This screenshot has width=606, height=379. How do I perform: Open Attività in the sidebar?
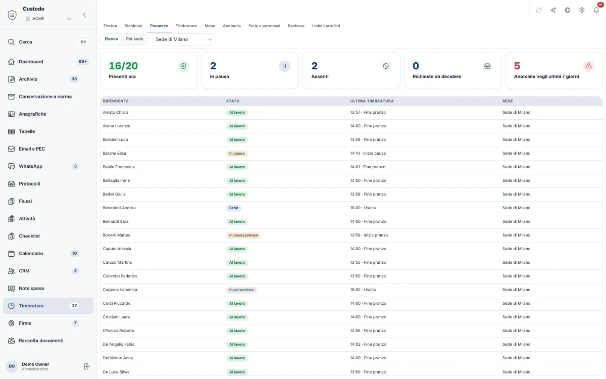tap(48, 219)
